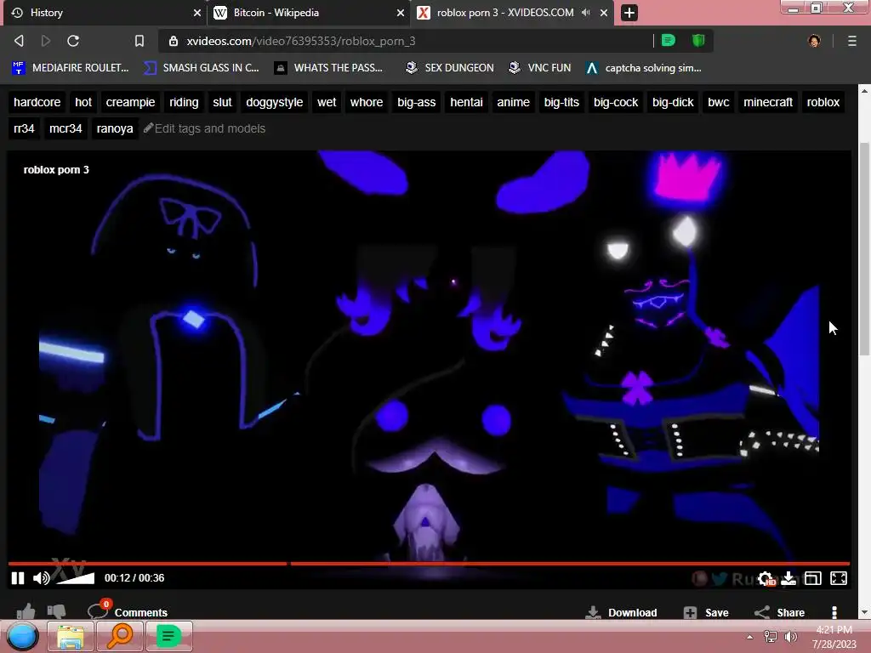Open the magnifier search app in taskbar
The image size is (871, 653).
(x=120, y=636)
